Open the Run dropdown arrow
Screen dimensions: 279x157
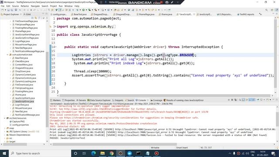(86, 10)
